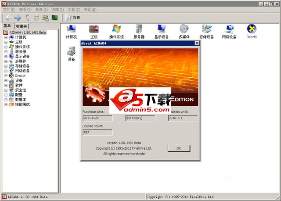Expand the 配置 tree node
Image resolution: width=281 pixels, height=201 pixels.
click(x=6, y=95)
